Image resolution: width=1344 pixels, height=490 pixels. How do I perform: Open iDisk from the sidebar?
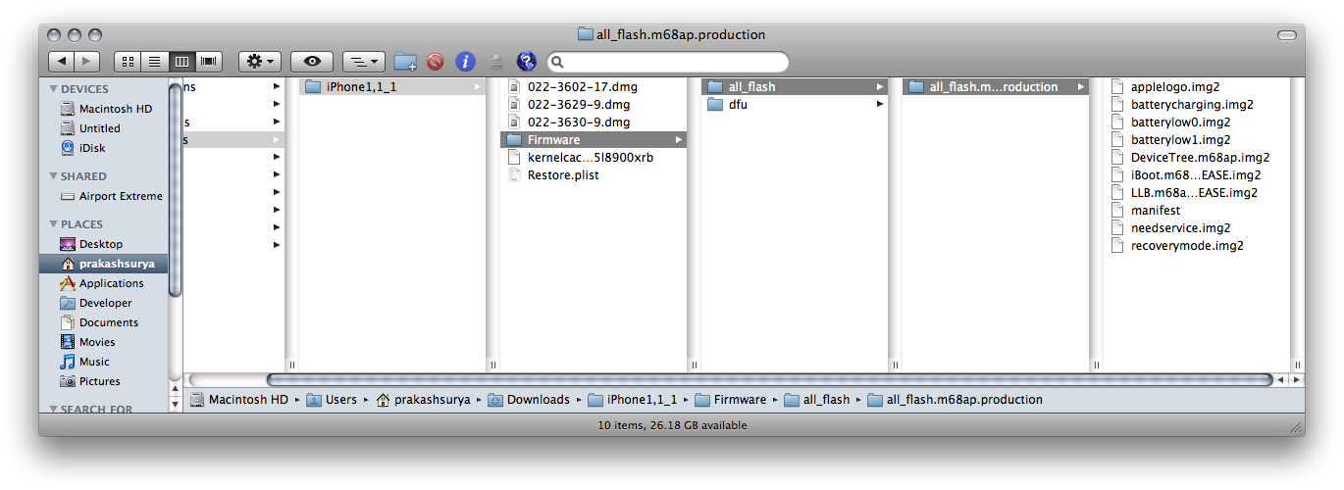(x=82, y=148)
